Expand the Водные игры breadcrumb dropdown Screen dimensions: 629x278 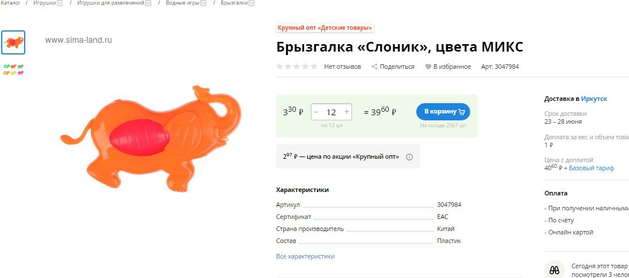[204, 3]
